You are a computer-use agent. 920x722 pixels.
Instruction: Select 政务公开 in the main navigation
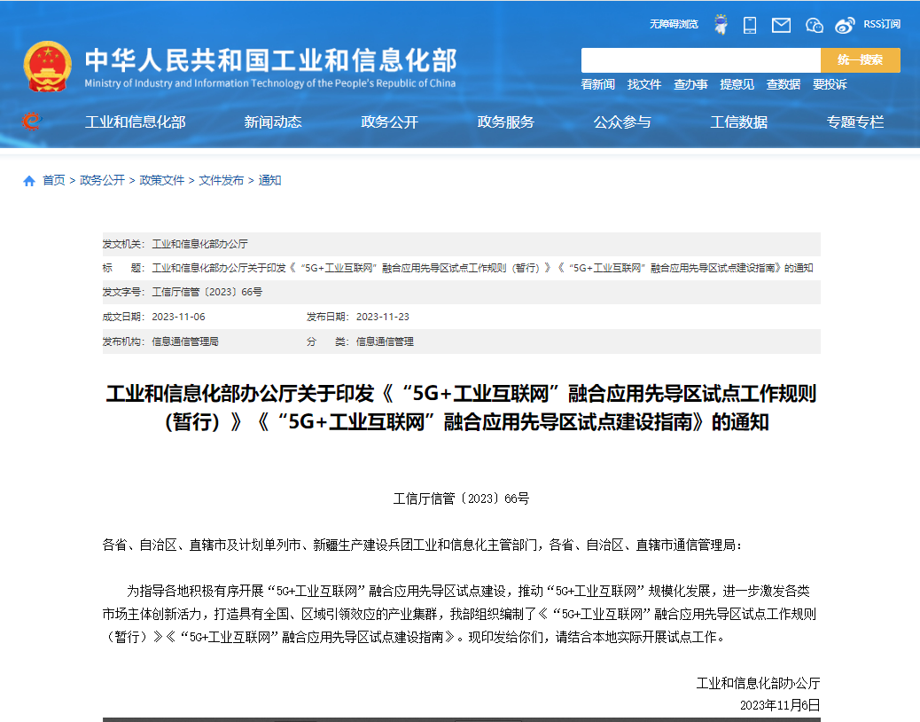(389, 122)
